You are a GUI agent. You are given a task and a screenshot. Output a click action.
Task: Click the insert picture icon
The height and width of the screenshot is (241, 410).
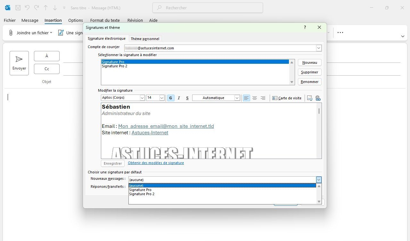pyautogui.click(x=309, y=98)
